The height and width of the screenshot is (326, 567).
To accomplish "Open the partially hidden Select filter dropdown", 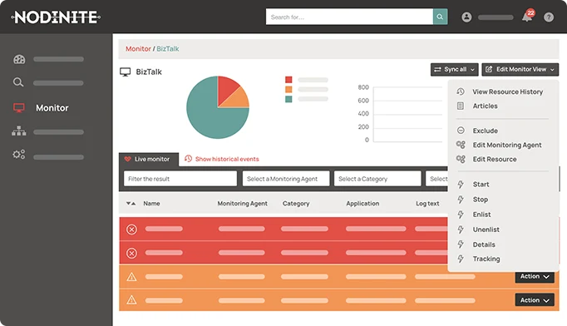I will [436, 179].
